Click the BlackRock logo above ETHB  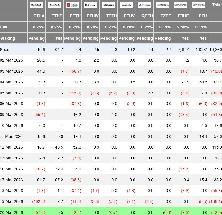pos(55,5)
